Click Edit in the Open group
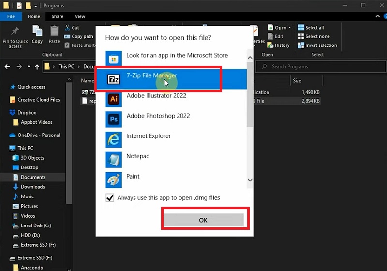The image size is (387, 271). [x=276, y=36]
